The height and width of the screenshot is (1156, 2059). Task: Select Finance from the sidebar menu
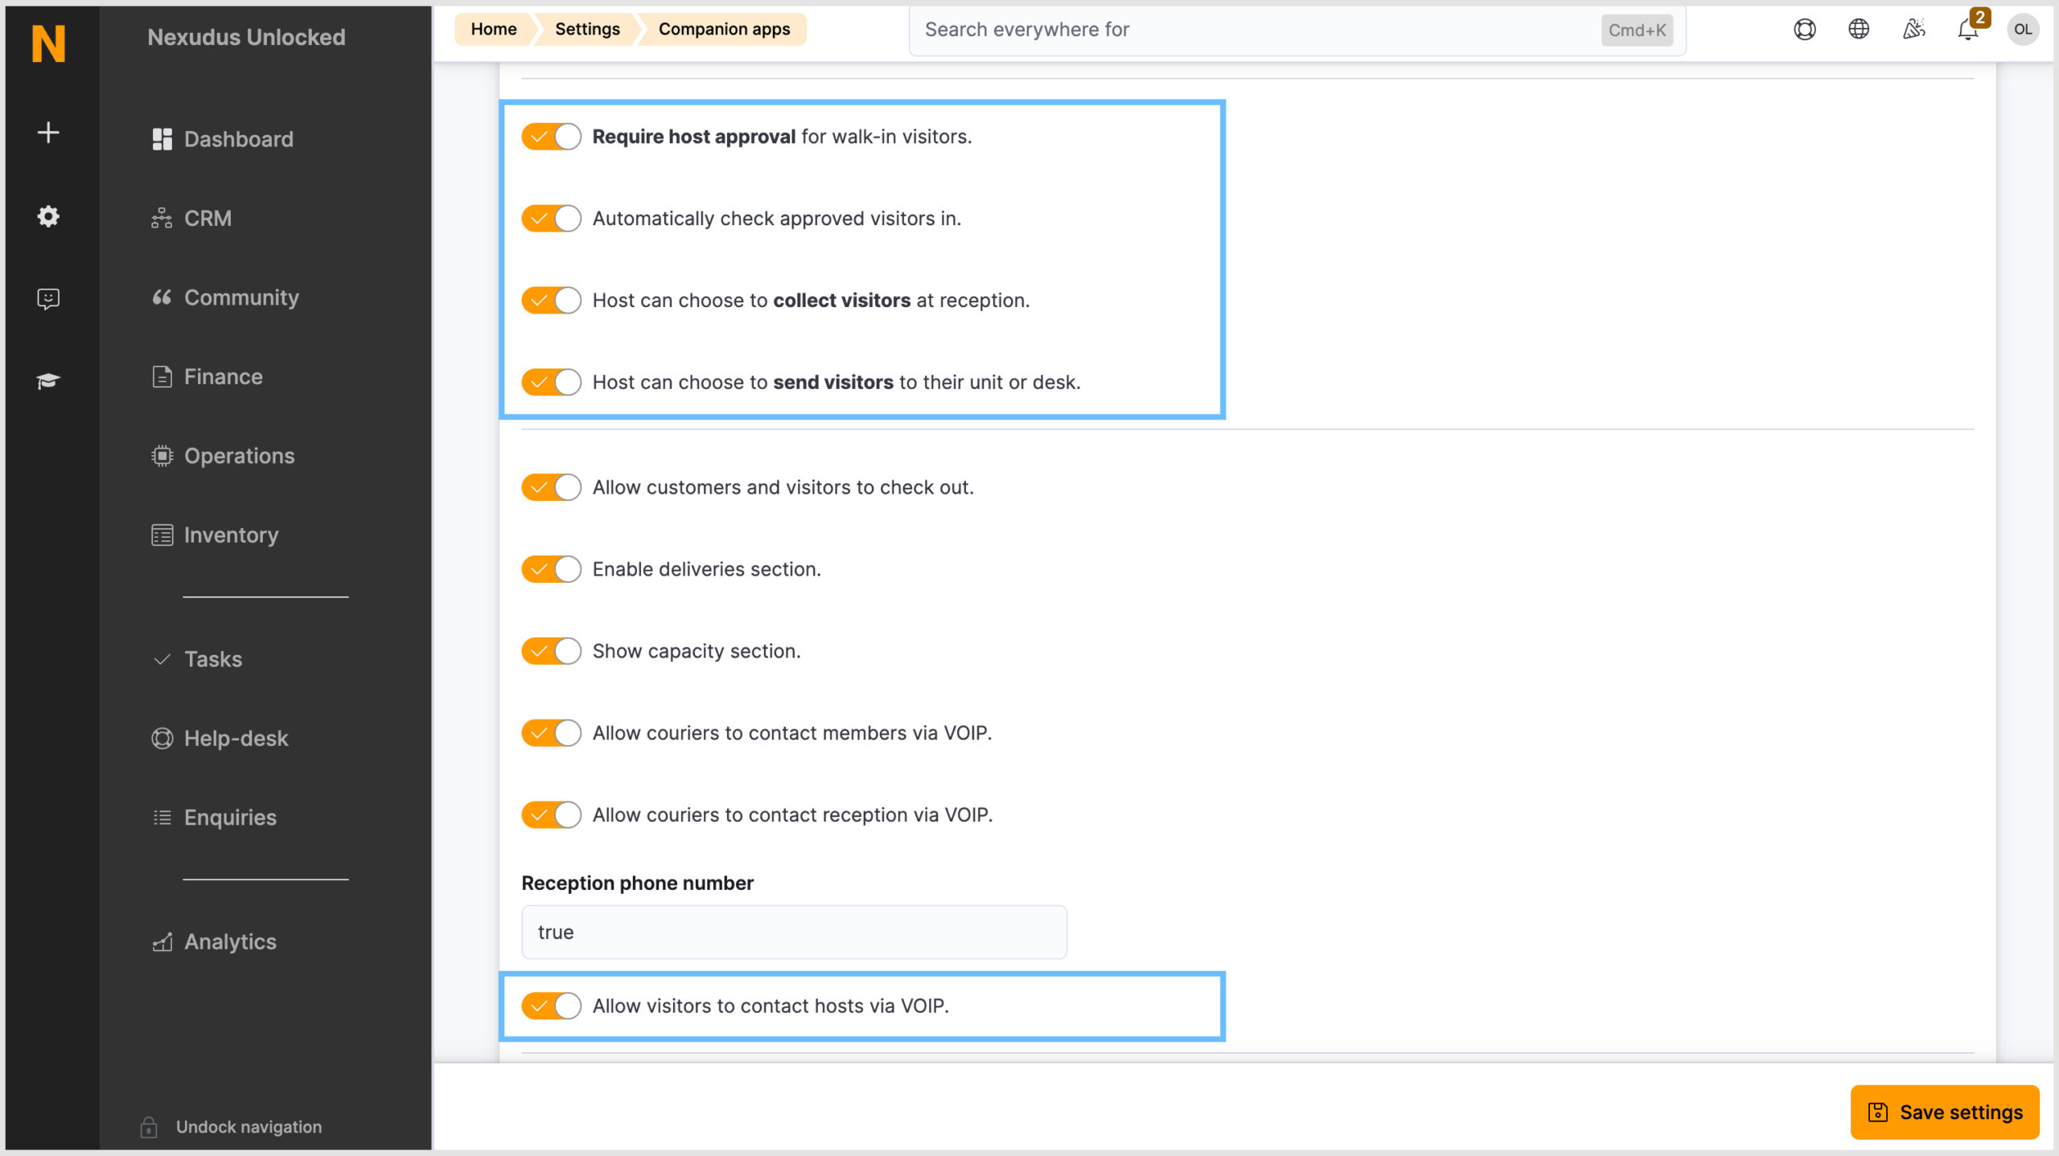coord(222,375)
